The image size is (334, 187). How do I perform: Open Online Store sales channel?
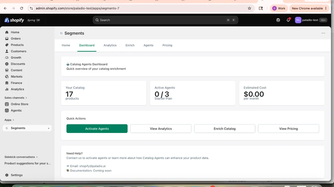click(x=19, y=104)
